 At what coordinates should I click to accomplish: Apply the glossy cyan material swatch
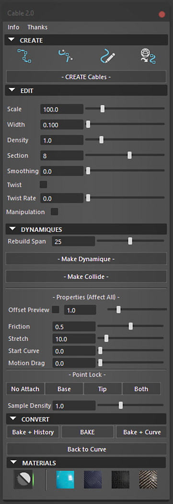[65, 480]
